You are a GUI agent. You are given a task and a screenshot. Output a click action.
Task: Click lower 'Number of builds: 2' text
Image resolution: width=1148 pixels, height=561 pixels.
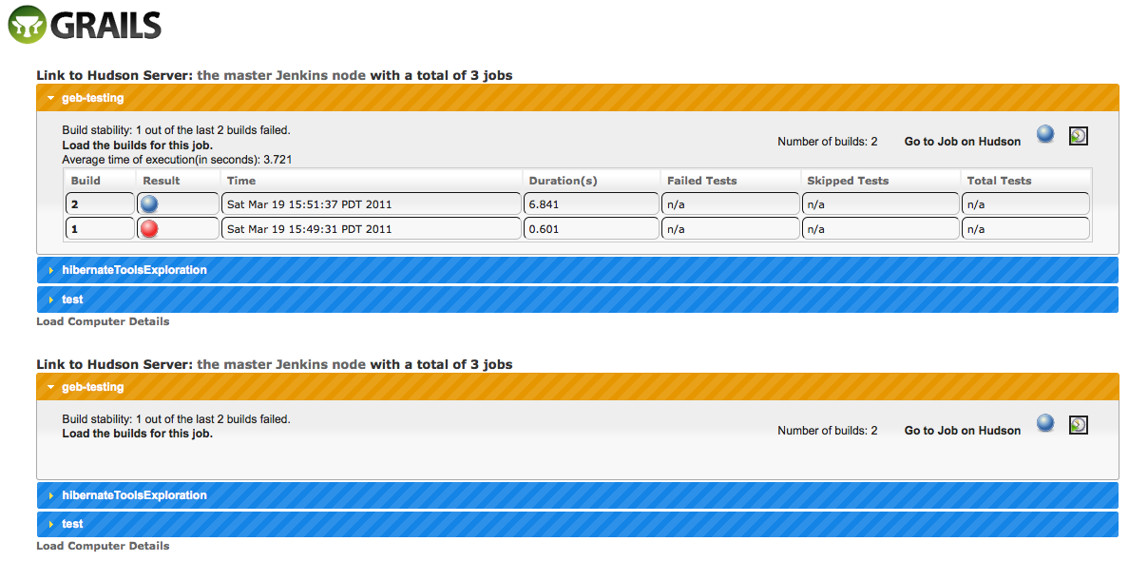click(x=828, y=431)
